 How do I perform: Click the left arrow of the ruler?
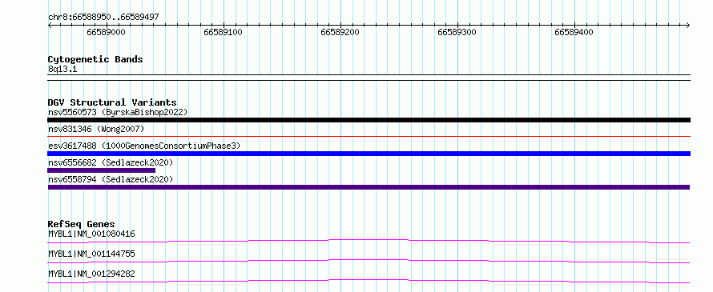pyautogui.click(x=50, y=25)
